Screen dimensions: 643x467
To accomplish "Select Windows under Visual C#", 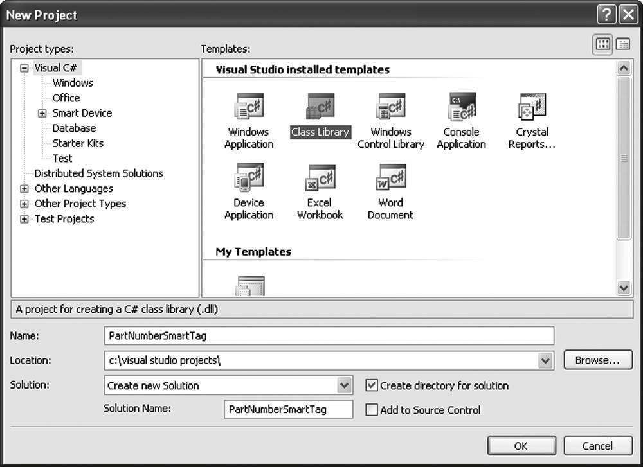I will tap(73, 83).
